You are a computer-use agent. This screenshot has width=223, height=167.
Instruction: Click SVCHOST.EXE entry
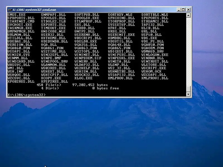[x=20, y=25]
